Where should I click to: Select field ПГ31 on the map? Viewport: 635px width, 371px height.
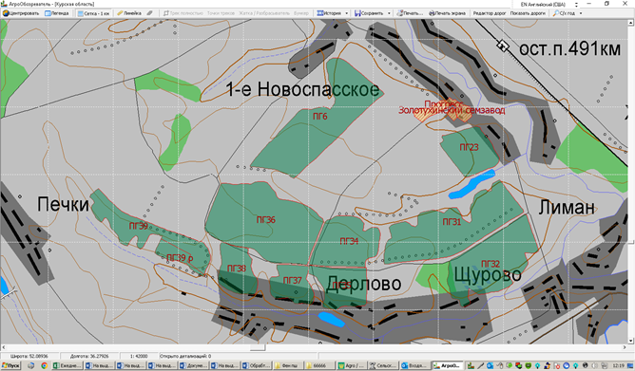coord(452,221)
